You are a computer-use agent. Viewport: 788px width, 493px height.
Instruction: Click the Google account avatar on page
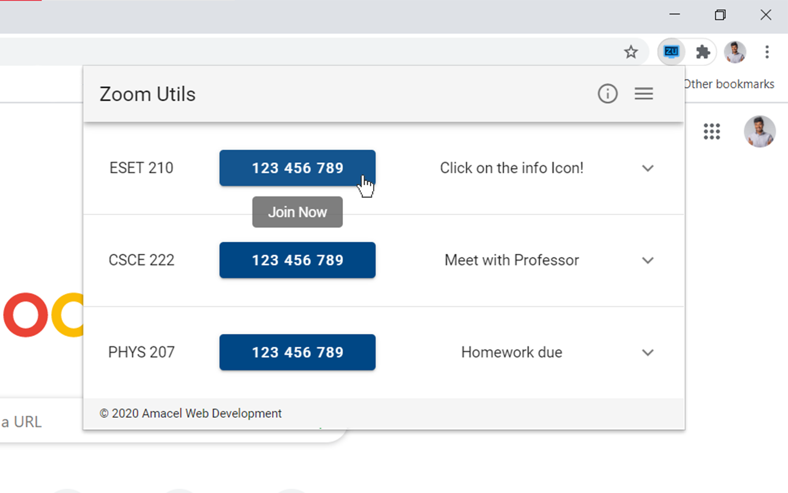(760, 131)
